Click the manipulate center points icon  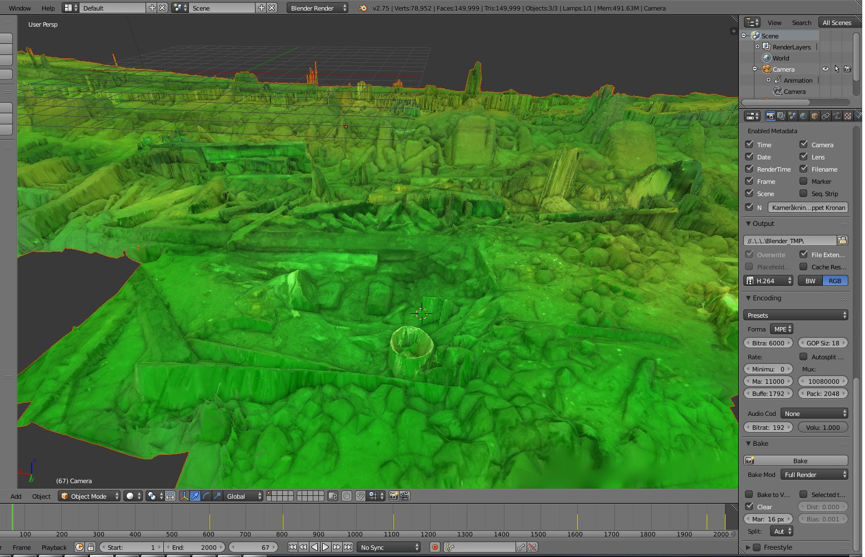[170, 496]
